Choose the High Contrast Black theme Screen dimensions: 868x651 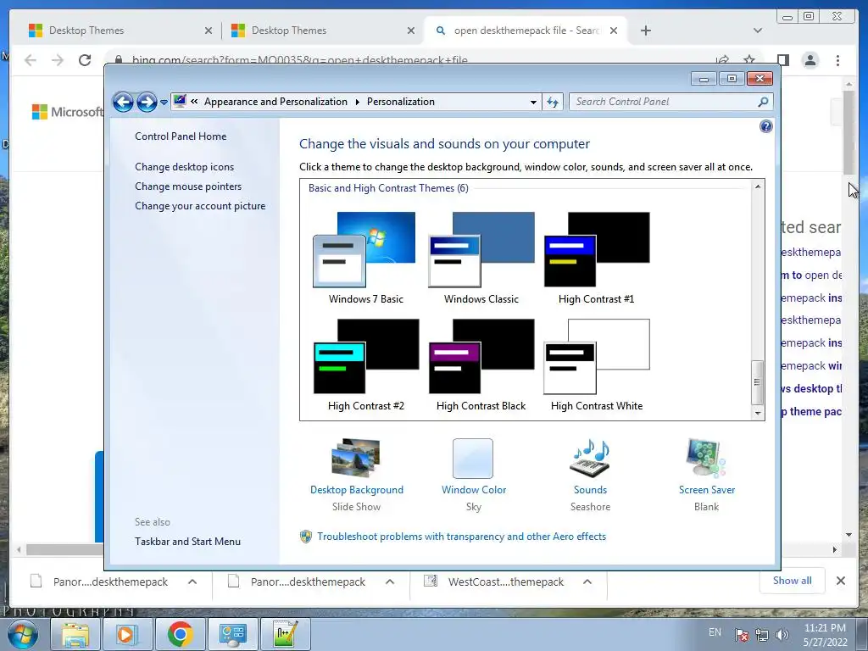click(x=481, y=364)
